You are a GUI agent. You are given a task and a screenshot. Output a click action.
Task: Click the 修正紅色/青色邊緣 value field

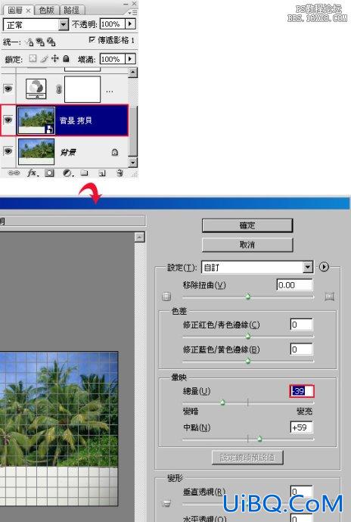pyautogui.click(x=301, y=325)
